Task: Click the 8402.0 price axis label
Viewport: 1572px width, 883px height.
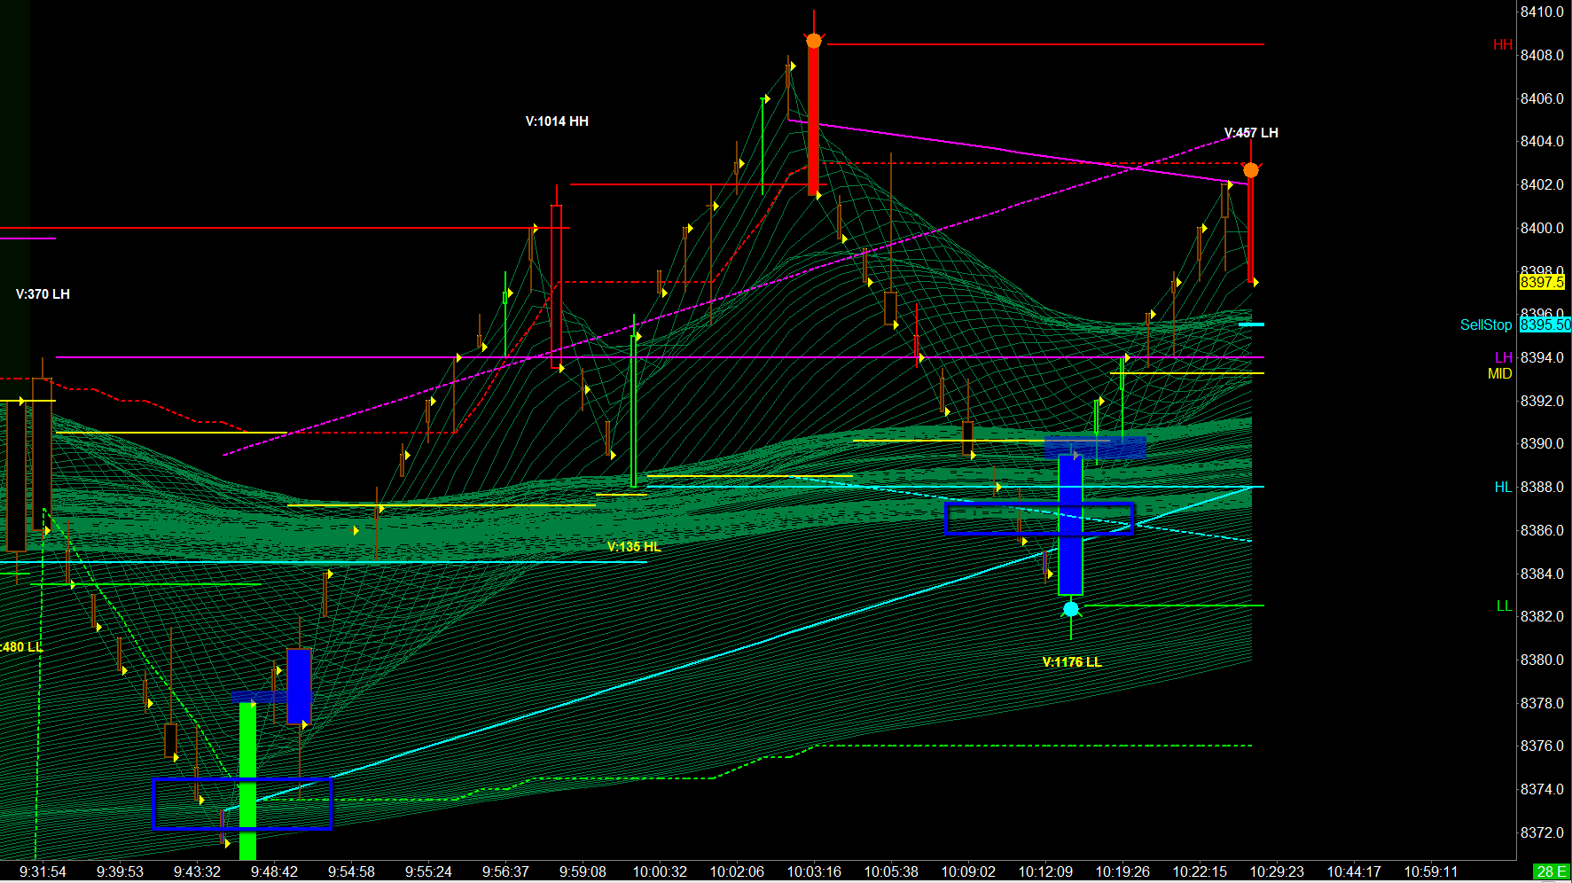Action: point(1543,184)
